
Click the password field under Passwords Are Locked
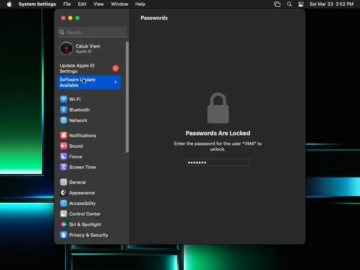[218, 162]
